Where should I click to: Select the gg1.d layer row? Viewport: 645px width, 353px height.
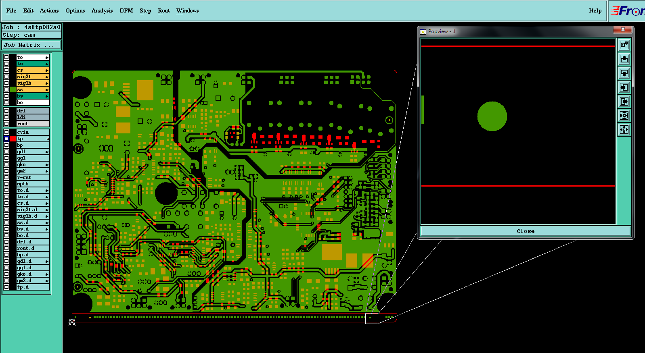tap(33, 268)
